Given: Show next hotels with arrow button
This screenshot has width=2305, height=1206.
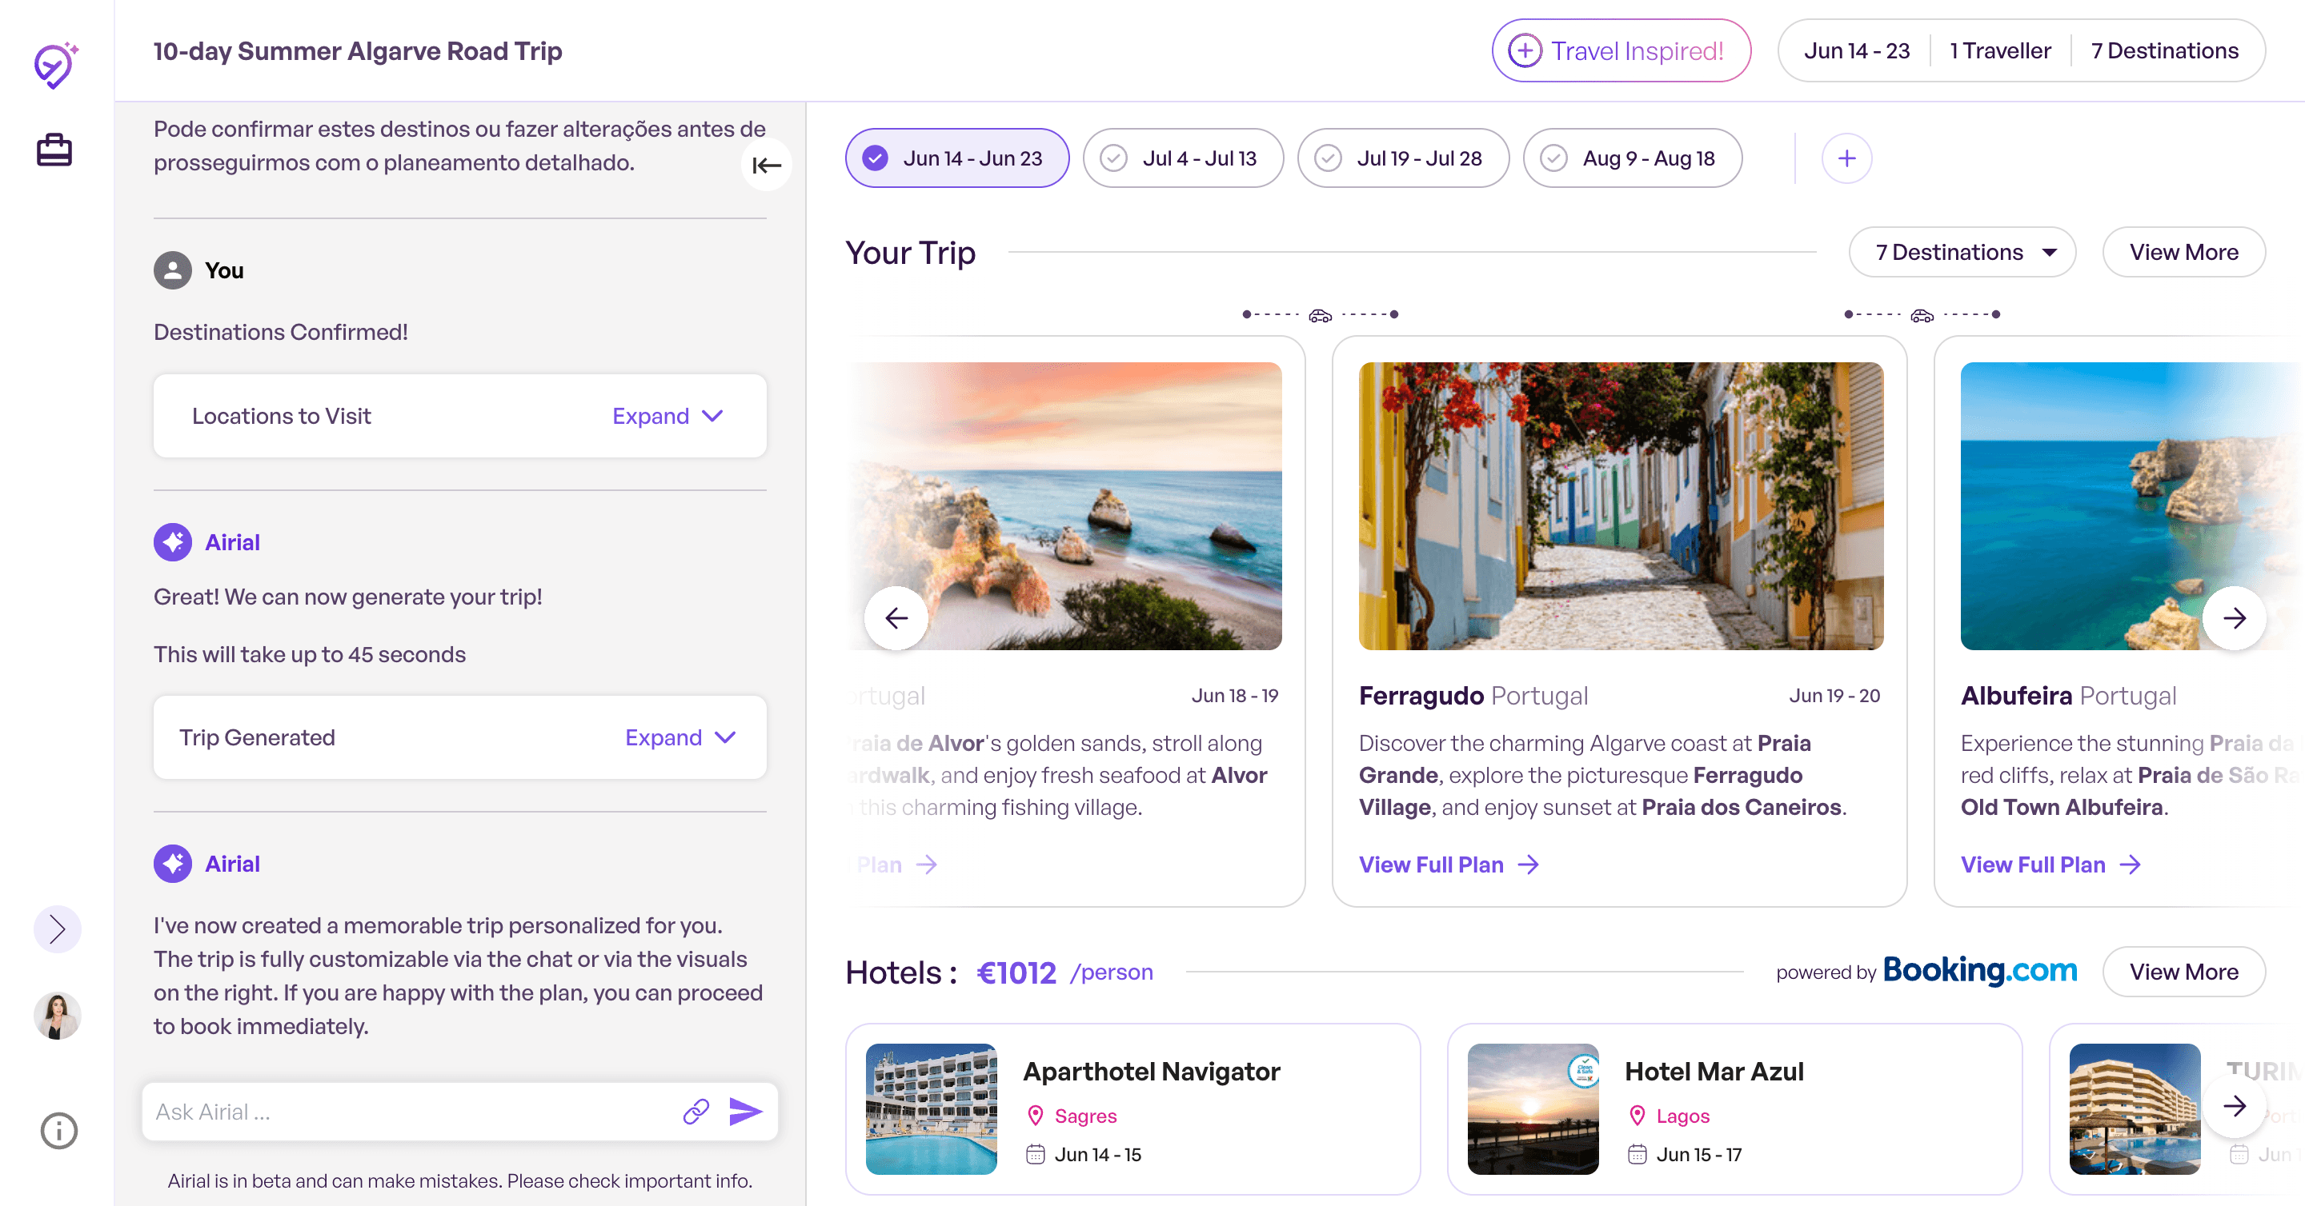Looking at the screenshot, I should pyautogui.click(x=2235, y=1106).
